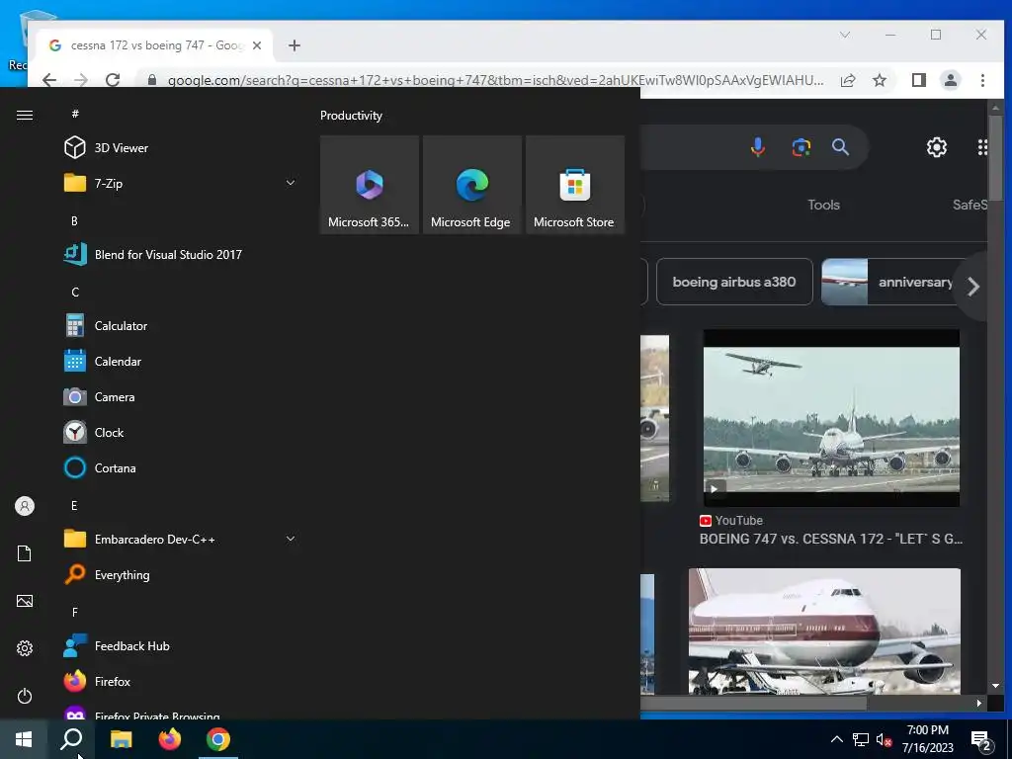Click the letter C section header
This screenshot has width=1012, height=759.
75,292
